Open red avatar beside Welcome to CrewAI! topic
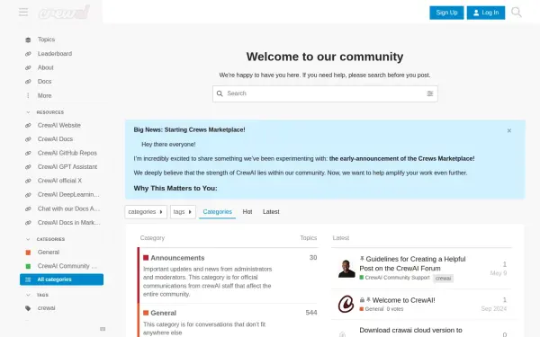 pyautogui.click(x=346, y=304)
